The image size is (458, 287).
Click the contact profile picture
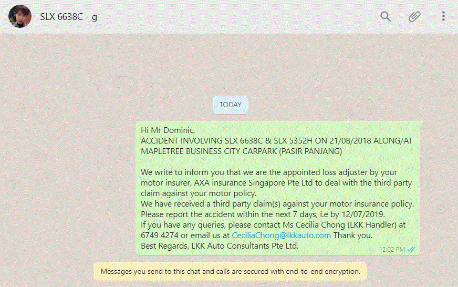[x=20, y=16]
